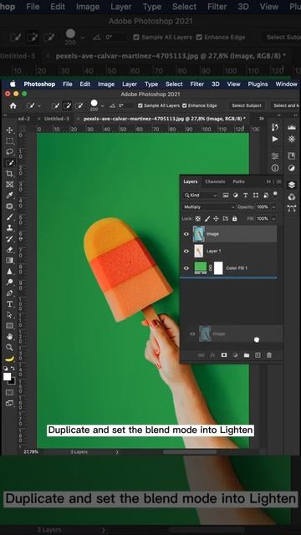
Task: Select the Brush tool
Action: pos(9,217)
